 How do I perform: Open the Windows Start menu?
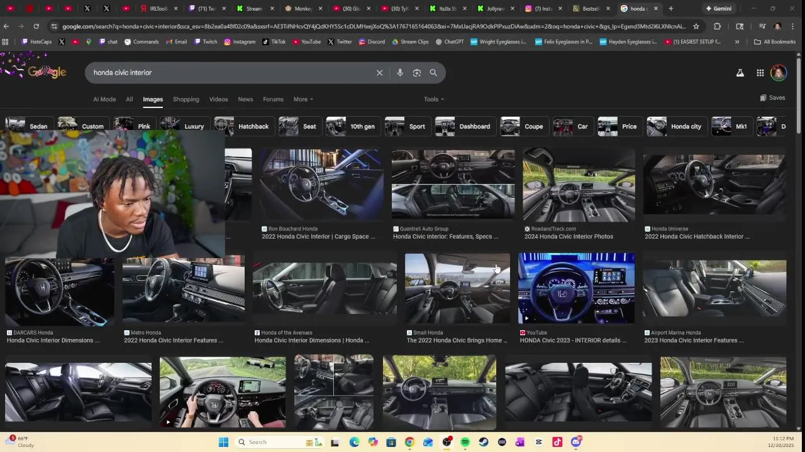pos(223,442)
